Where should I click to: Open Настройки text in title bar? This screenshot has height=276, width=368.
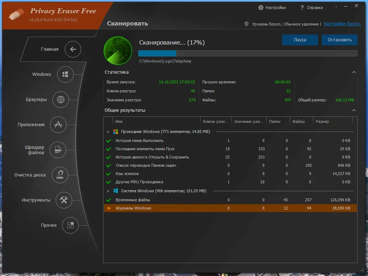[x=276, y=8]
